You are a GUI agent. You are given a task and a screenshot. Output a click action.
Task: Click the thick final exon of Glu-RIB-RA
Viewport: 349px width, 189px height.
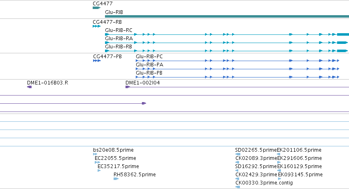(x=342, y=43)
